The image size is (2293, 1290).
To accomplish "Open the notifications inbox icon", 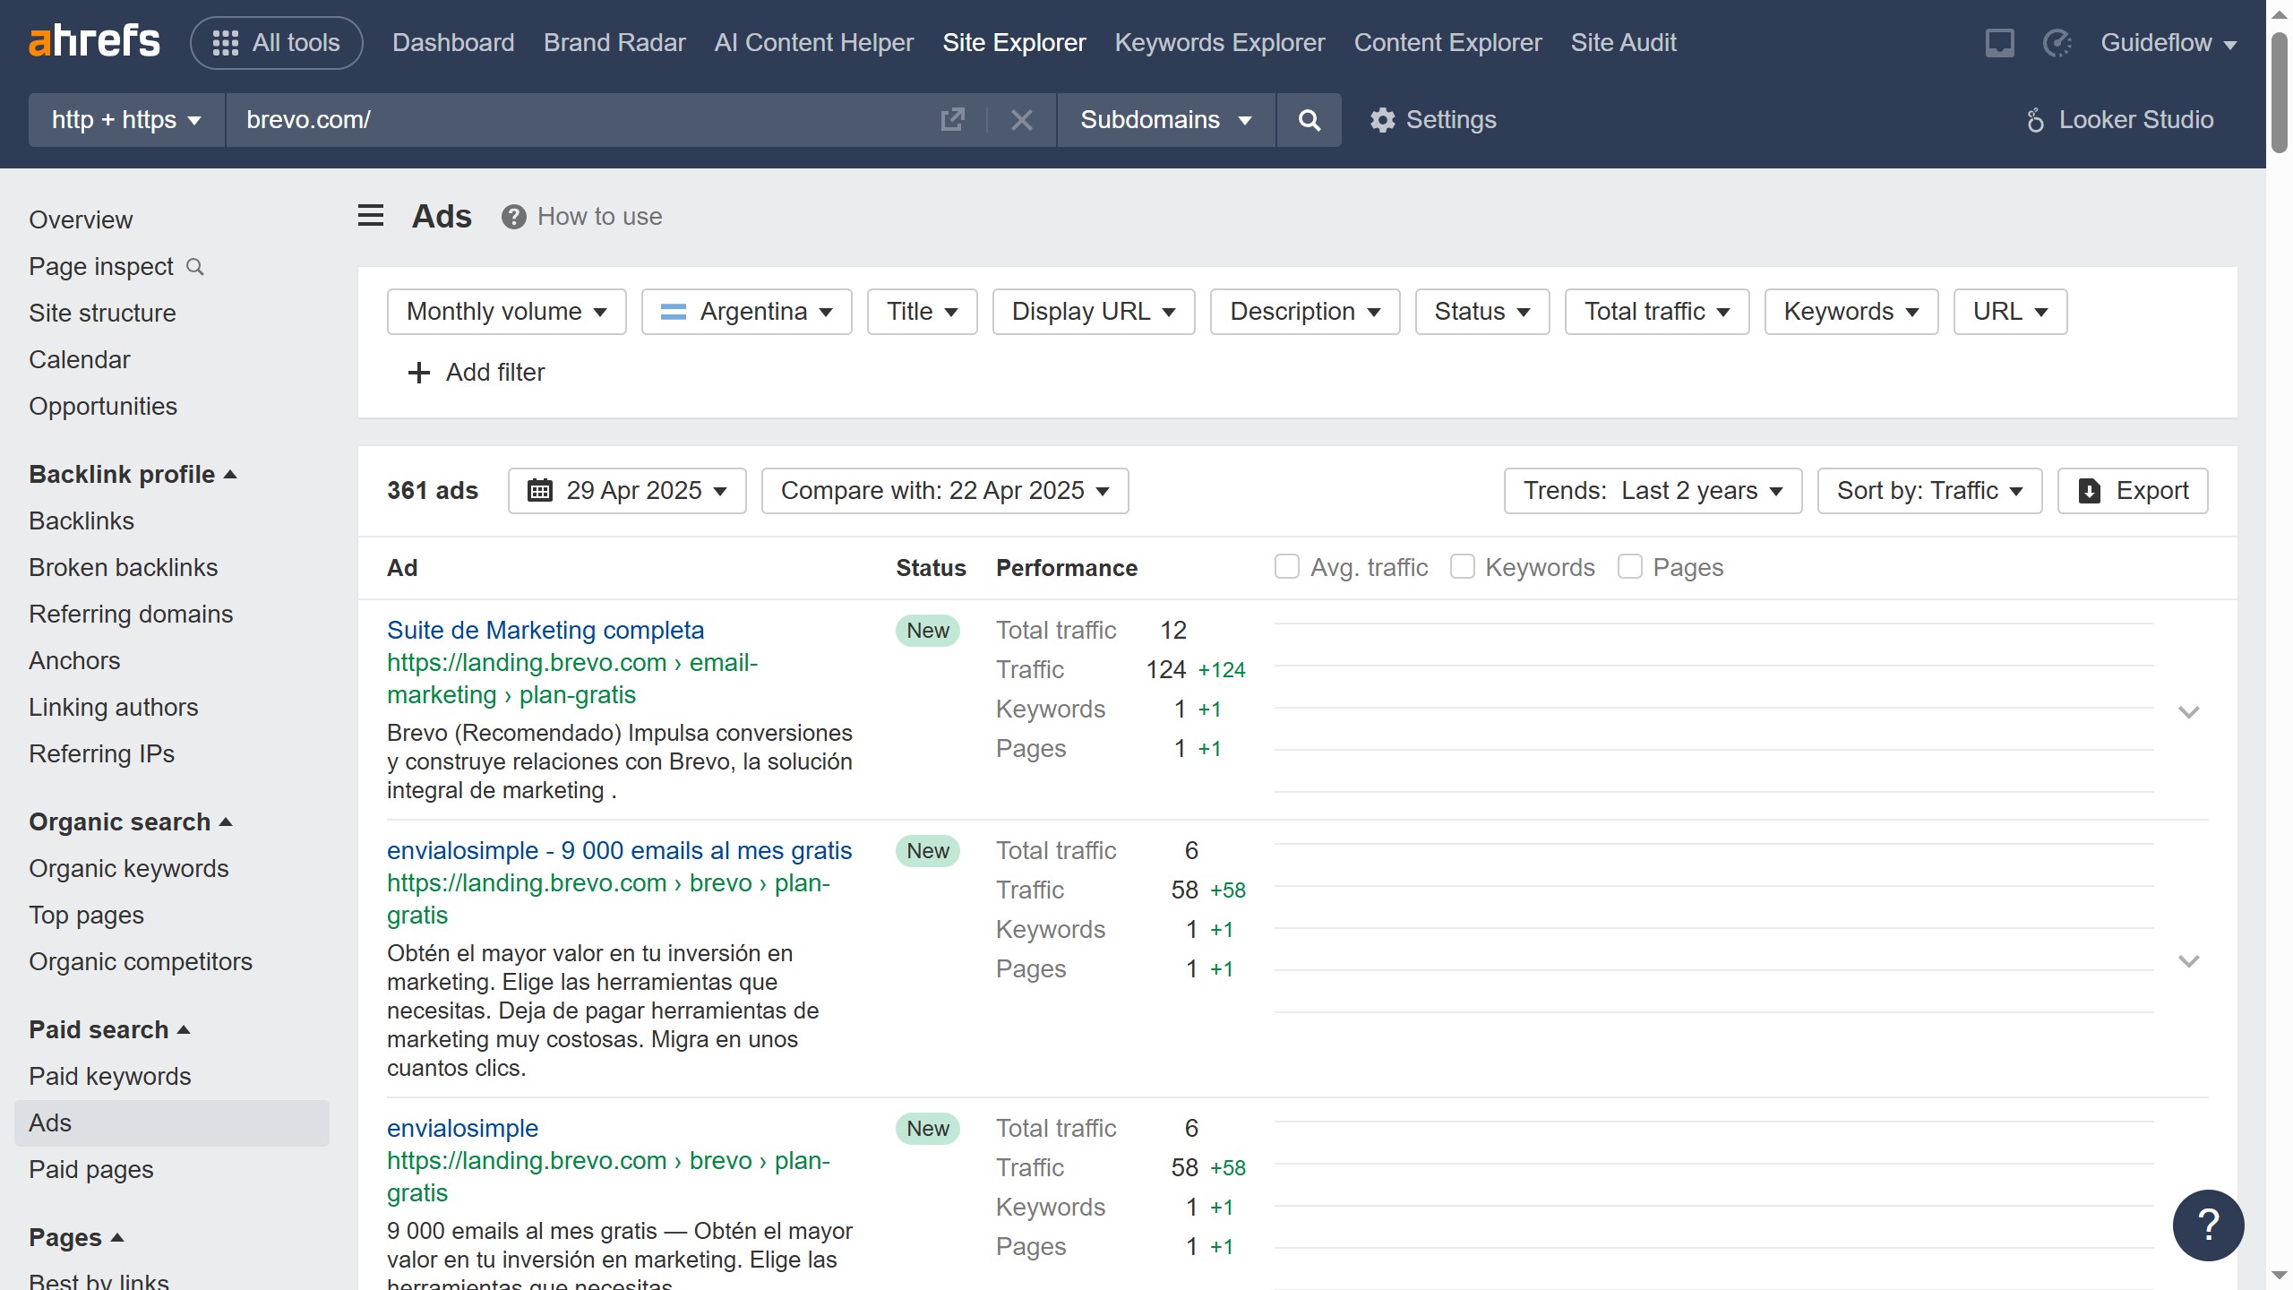I will tap(1999, 43).
